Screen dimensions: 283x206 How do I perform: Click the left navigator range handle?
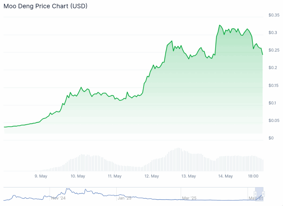point(255,194)
